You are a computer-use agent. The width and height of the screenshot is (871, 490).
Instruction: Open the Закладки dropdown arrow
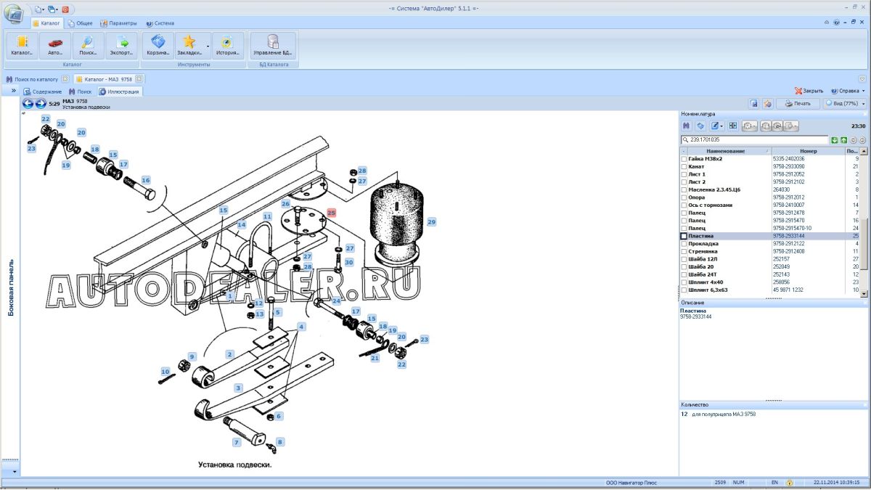point(208,46)
